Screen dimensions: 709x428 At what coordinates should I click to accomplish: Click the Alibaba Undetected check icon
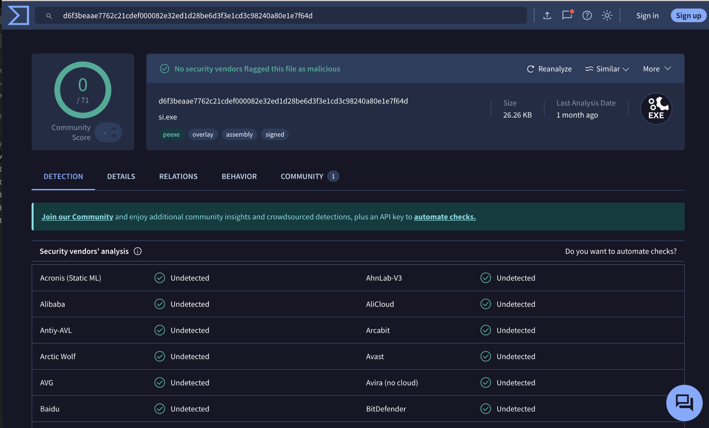(x=160, y=304)
